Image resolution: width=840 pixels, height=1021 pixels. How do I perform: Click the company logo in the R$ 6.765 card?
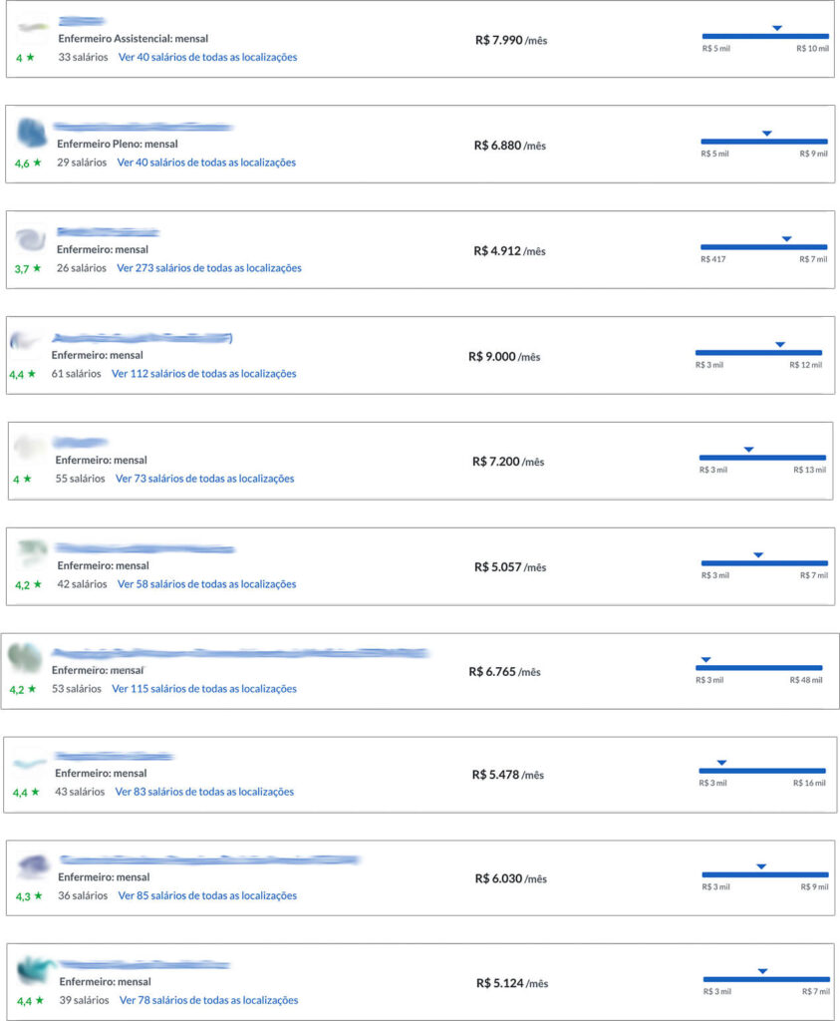tap(25, 657)
